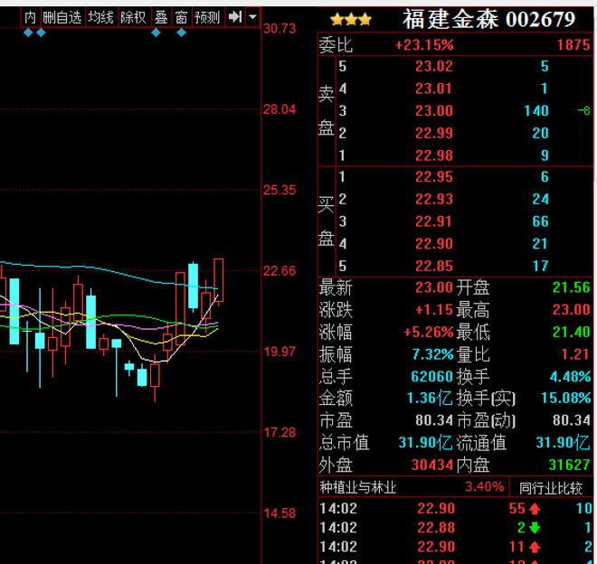Image resolution: width=597 pixels, height=564 pixels.
Task: Click the 种植业与林业 industry label
Action: point(358,487)
